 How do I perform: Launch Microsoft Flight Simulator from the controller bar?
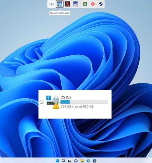60,4
